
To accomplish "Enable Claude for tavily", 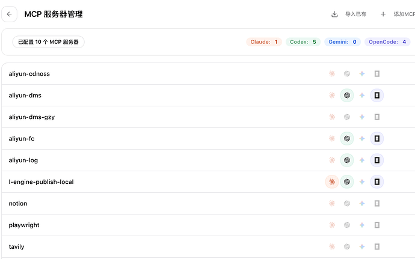I will click(x=332, y=247).
